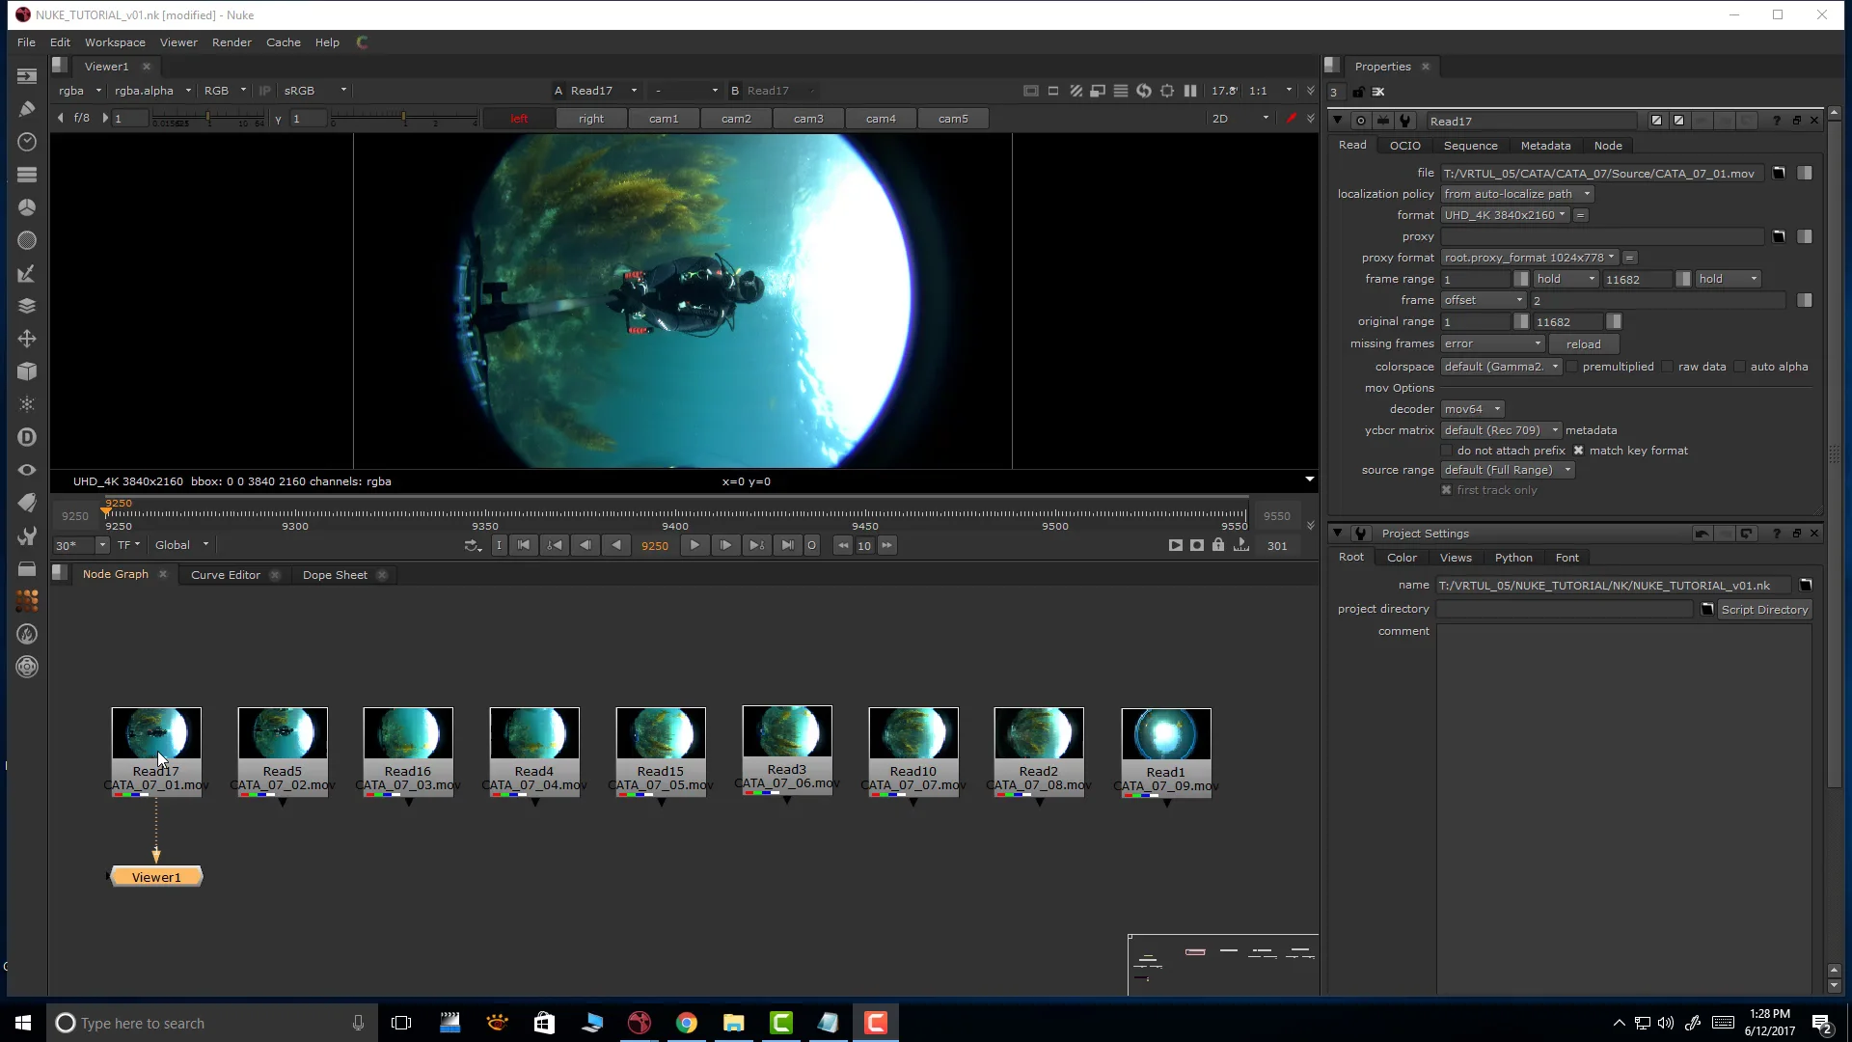Open the Render menu
The image size is (1852, 1042).
(231, 42)
